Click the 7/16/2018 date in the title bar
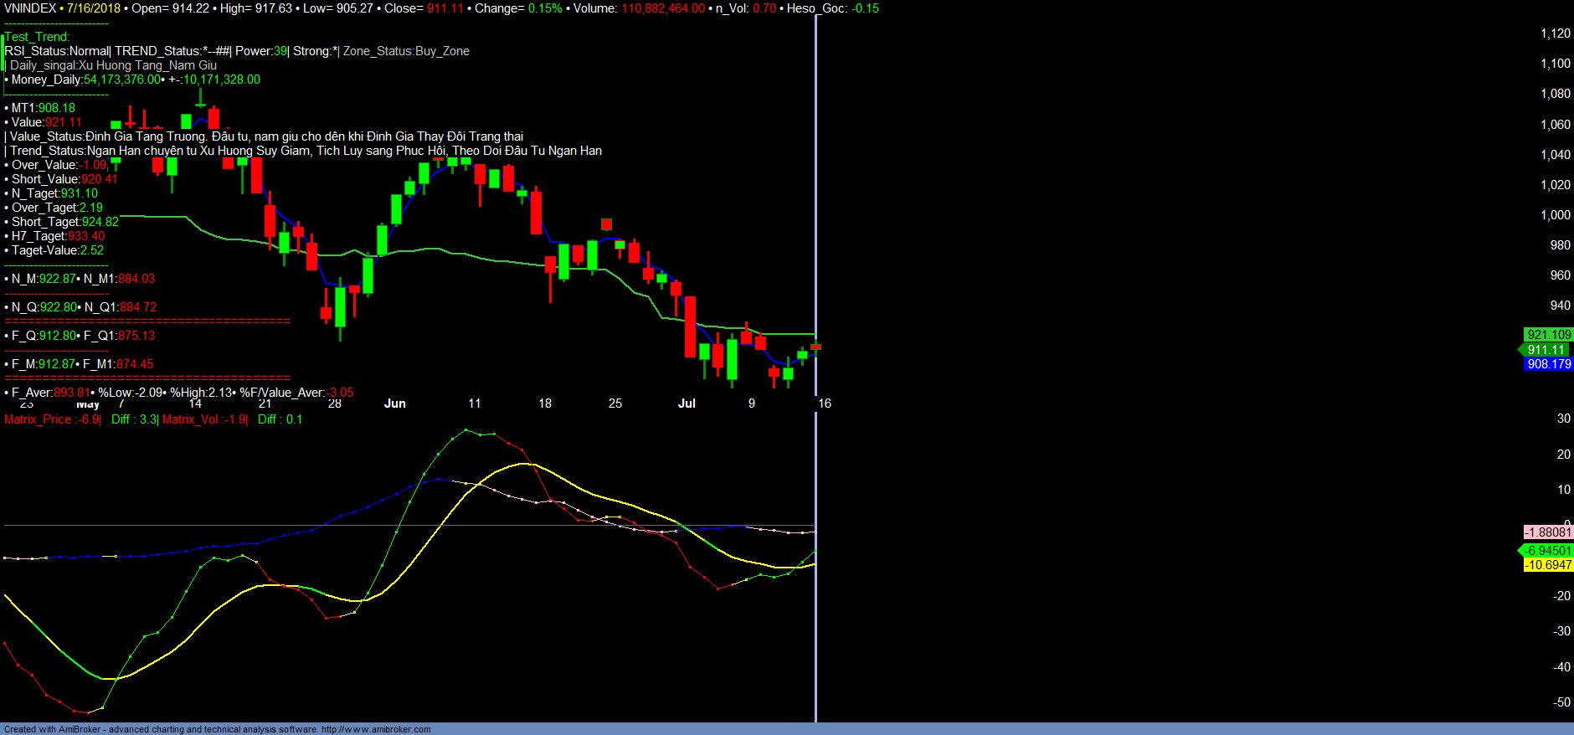Image resolution: width=1574 pixels, height=735 pixels. (x=94, y=8)
